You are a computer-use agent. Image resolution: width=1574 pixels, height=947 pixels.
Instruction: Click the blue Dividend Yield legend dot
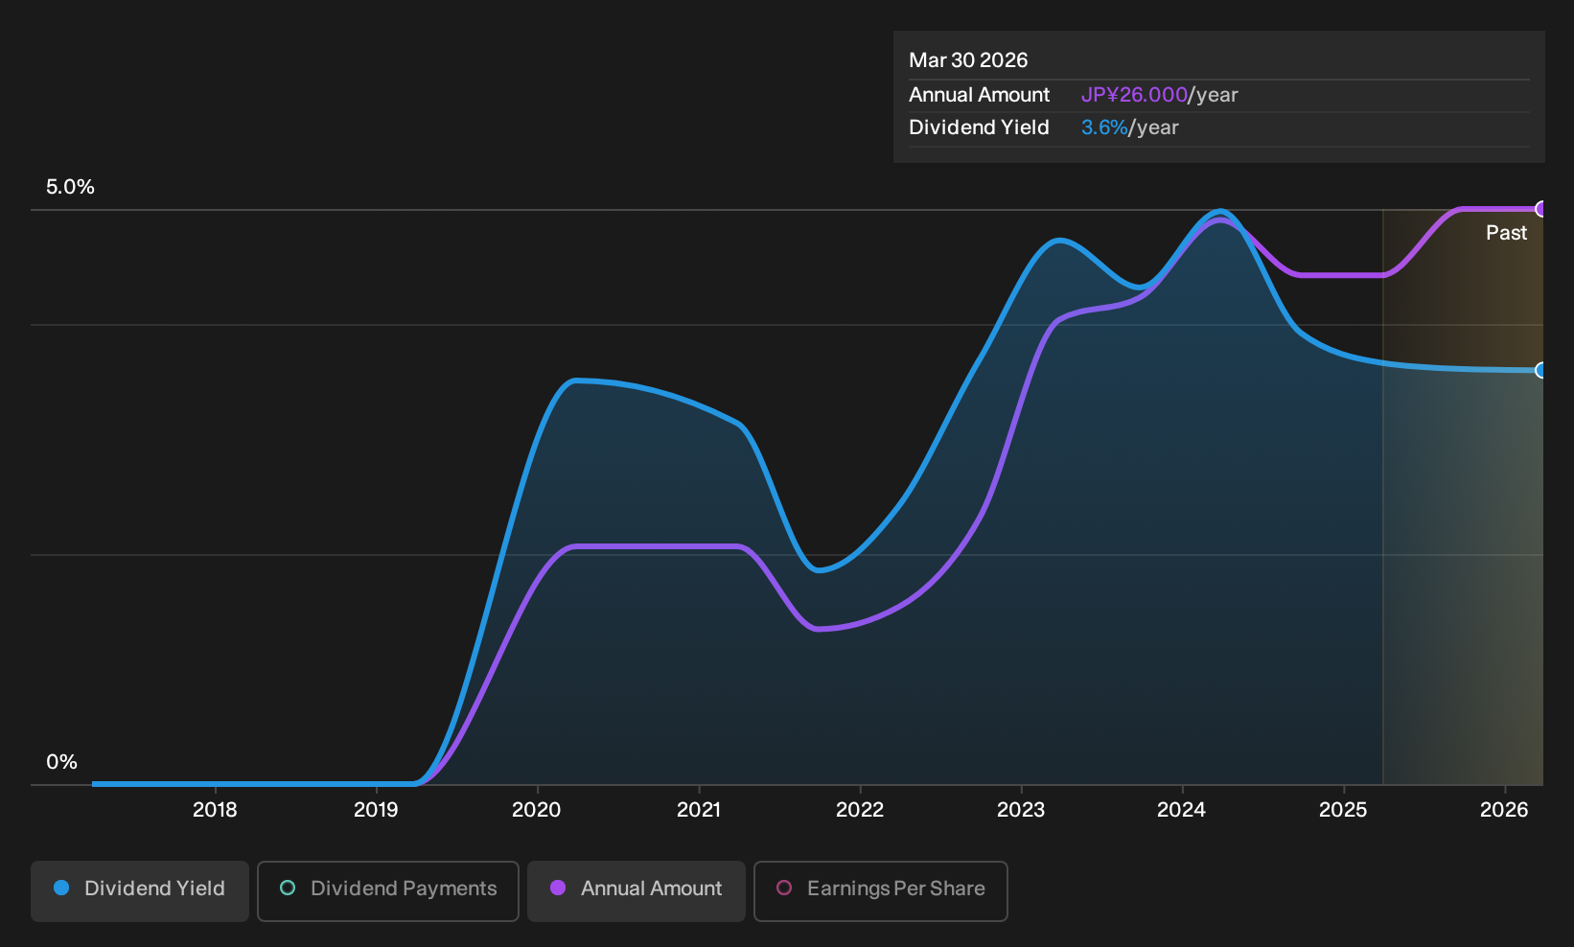61,888
